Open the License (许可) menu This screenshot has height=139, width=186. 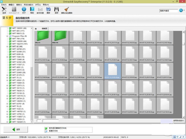tap(38, 5)
